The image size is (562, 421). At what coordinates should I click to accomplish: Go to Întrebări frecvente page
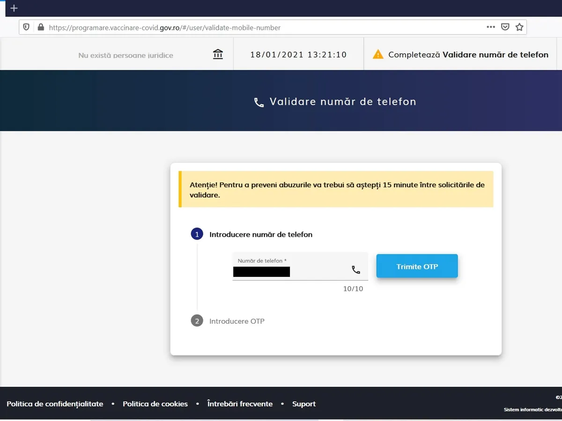(x=240, y=404)
